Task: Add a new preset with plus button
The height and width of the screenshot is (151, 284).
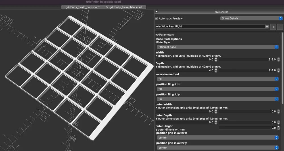Action: point(273,27)
